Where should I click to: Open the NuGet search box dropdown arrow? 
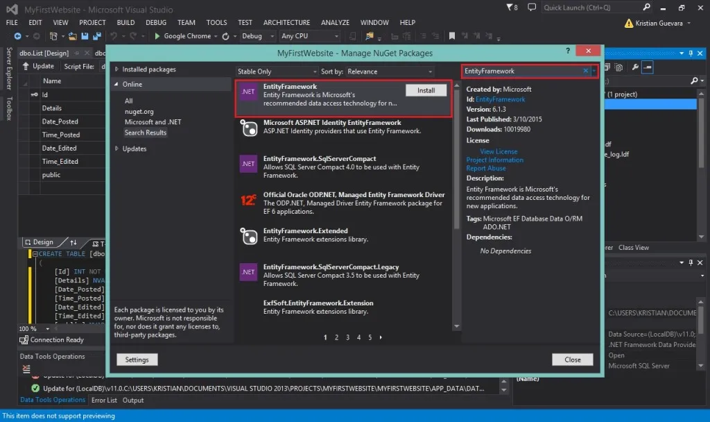pyautogui.click(x=594, y=71)
